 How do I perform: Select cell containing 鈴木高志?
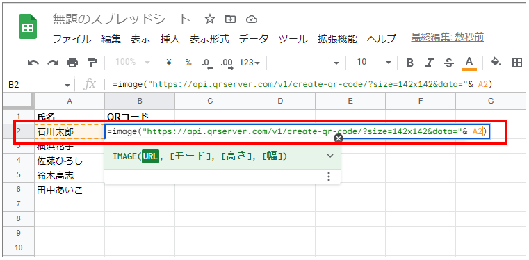70,175
